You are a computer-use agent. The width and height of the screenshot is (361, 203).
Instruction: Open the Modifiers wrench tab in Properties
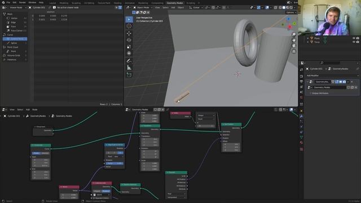pos(301,116)
